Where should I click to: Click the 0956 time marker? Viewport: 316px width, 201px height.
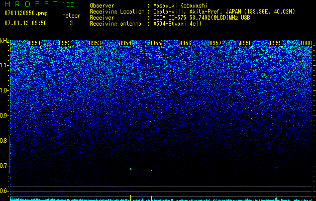(x=185, y=43)
